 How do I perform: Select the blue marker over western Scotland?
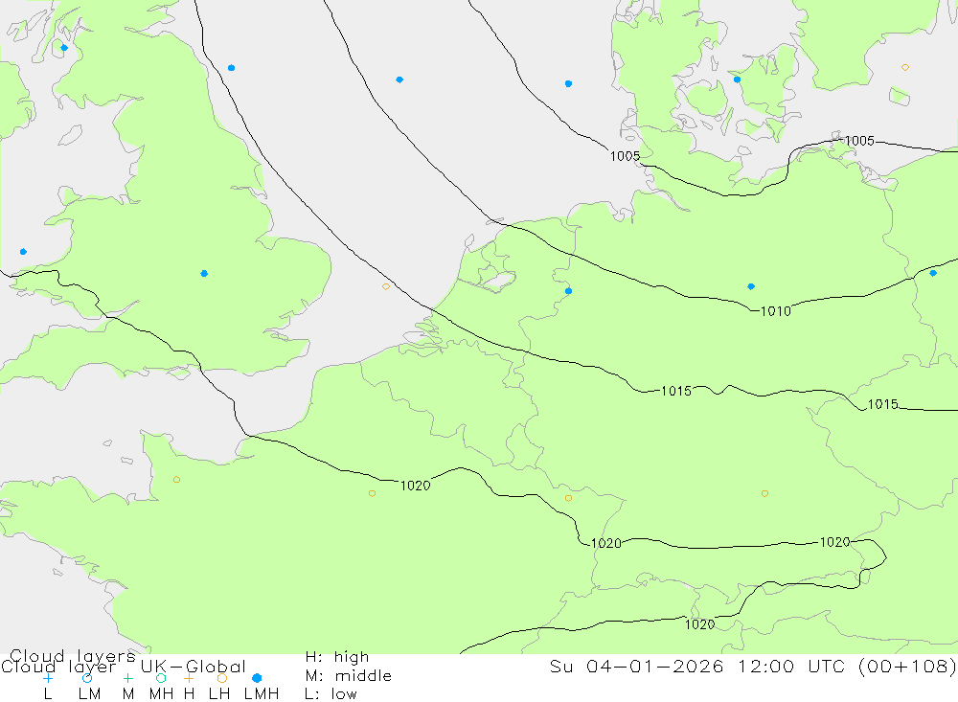pyautogui.click(x=64, y=48)
